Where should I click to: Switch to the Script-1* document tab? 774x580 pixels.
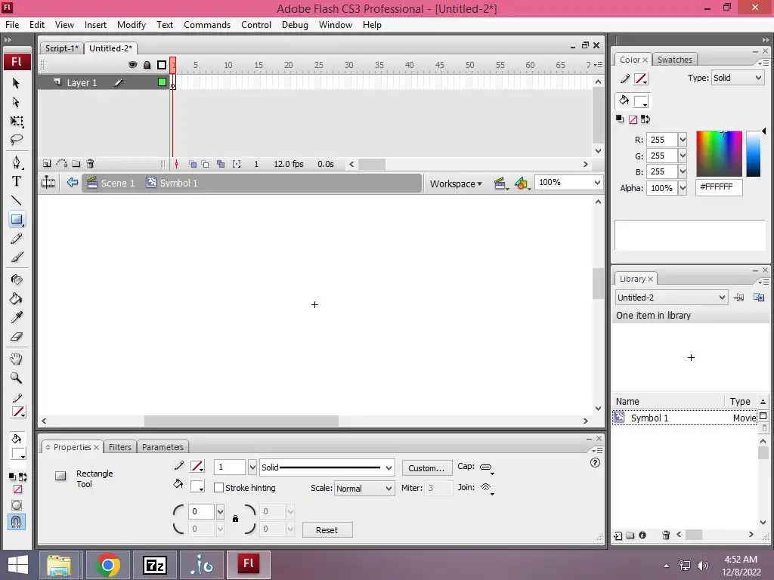(62, 48)
